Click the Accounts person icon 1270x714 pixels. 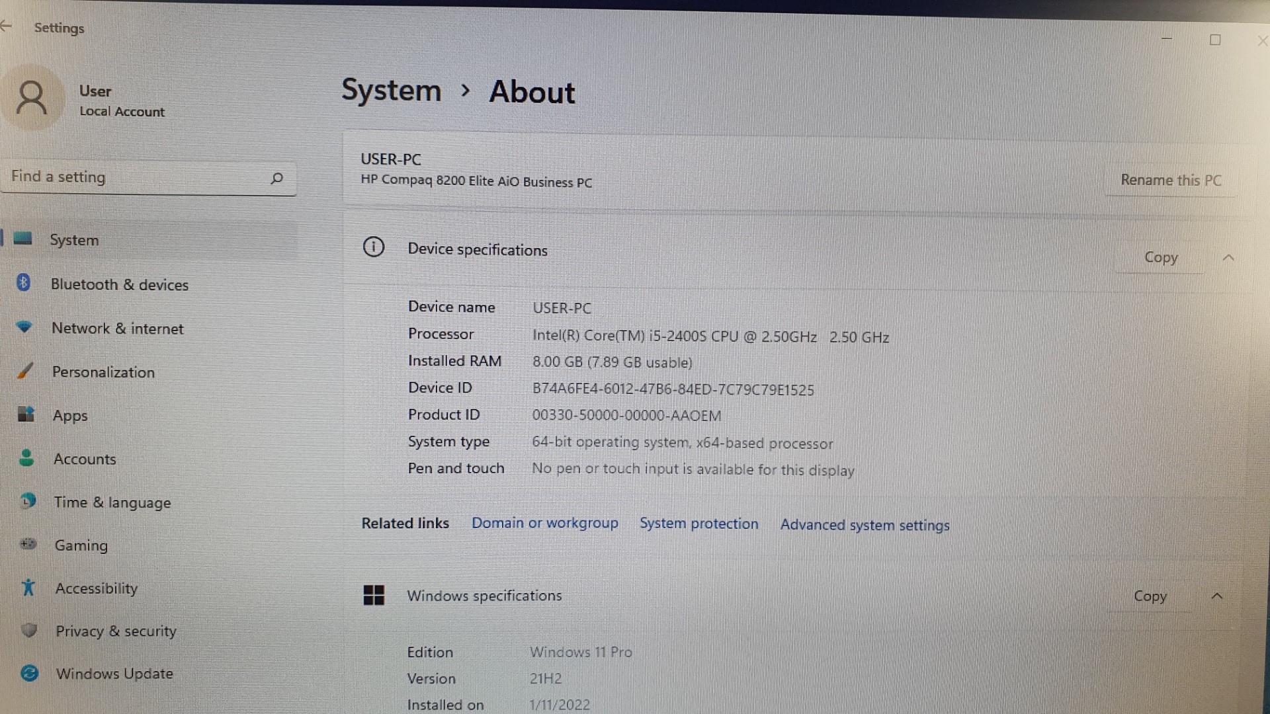click(26, 457)
